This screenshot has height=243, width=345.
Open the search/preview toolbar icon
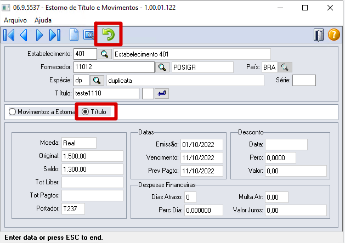(89, 35)
